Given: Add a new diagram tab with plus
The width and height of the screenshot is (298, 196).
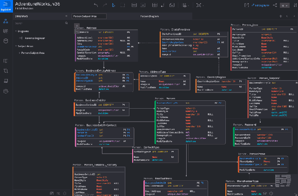Looking at the screenshot, I should coord(280,16).
